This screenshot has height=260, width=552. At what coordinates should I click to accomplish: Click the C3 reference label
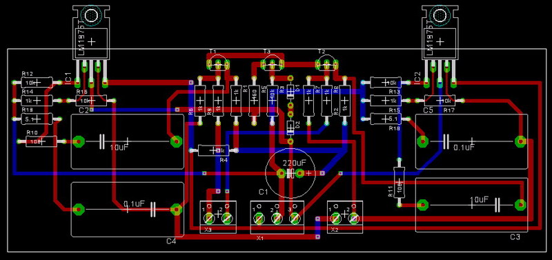click(515, 237)
